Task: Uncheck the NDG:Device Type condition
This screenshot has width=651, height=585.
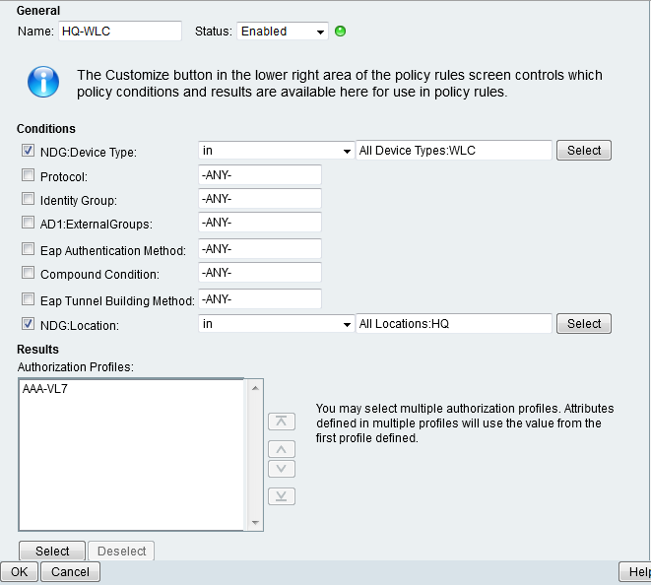Action: tap(28, 151)
